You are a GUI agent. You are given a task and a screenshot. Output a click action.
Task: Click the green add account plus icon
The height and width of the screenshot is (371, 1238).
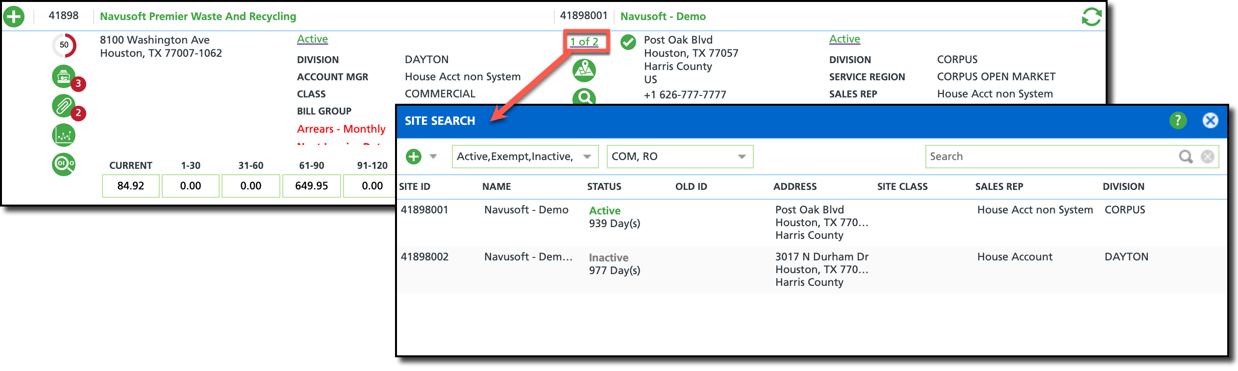(x=14, y=17)
